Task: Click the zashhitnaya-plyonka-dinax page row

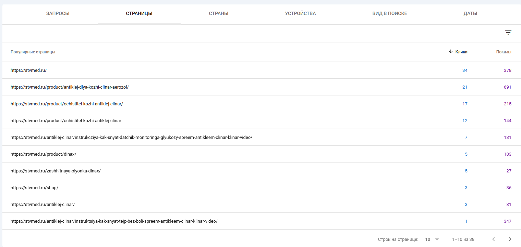Action: tap(56, 171)
